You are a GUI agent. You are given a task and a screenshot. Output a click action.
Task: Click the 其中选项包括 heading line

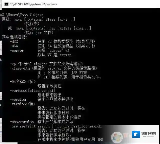tap(15, 37)
